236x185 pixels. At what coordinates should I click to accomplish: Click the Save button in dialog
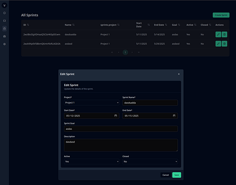(177, 175)
